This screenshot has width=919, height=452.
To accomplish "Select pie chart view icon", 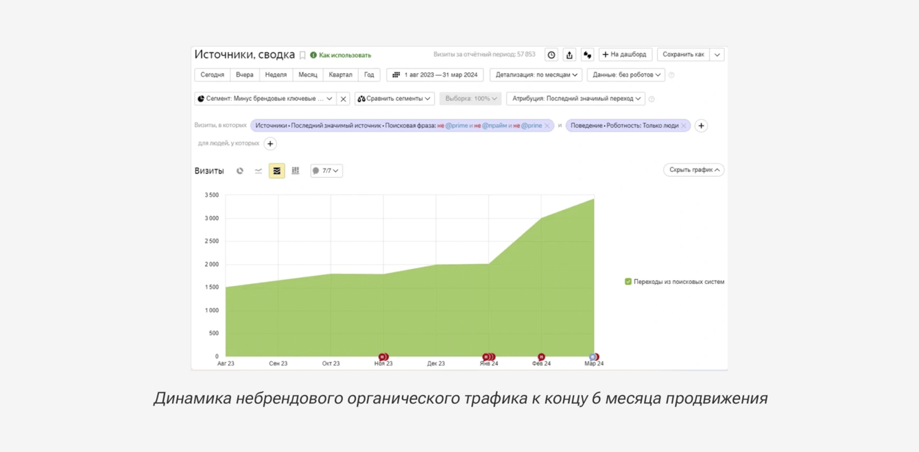I will point(240,171).
